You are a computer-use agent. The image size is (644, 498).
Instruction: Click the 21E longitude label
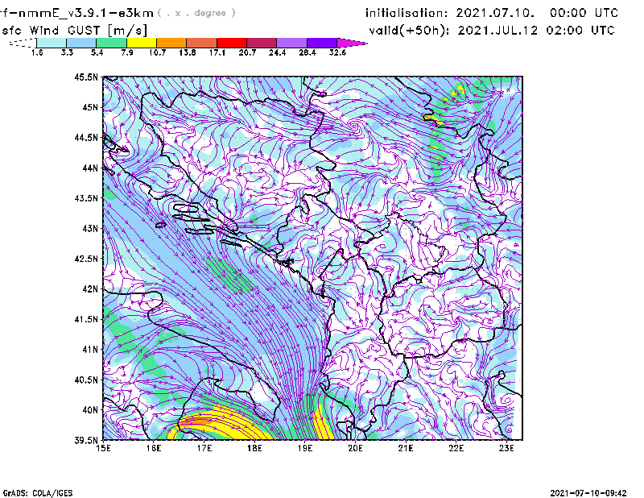point(406,448)
